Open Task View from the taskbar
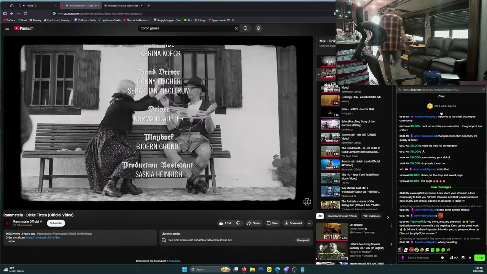Viewport: 487px width, 274px height. pos(236,269)
